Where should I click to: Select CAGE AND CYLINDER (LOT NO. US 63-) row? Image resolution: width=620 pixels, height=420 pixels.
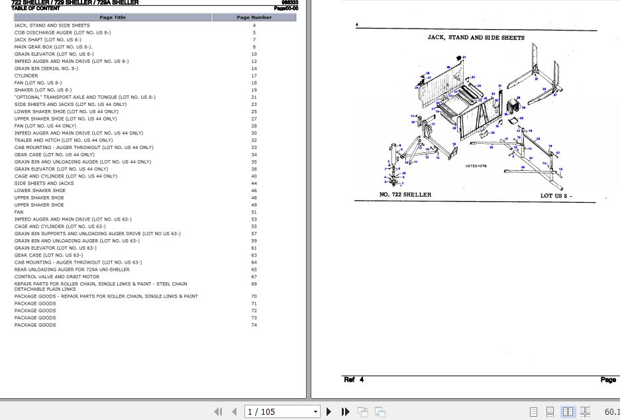tap(60, 226)
